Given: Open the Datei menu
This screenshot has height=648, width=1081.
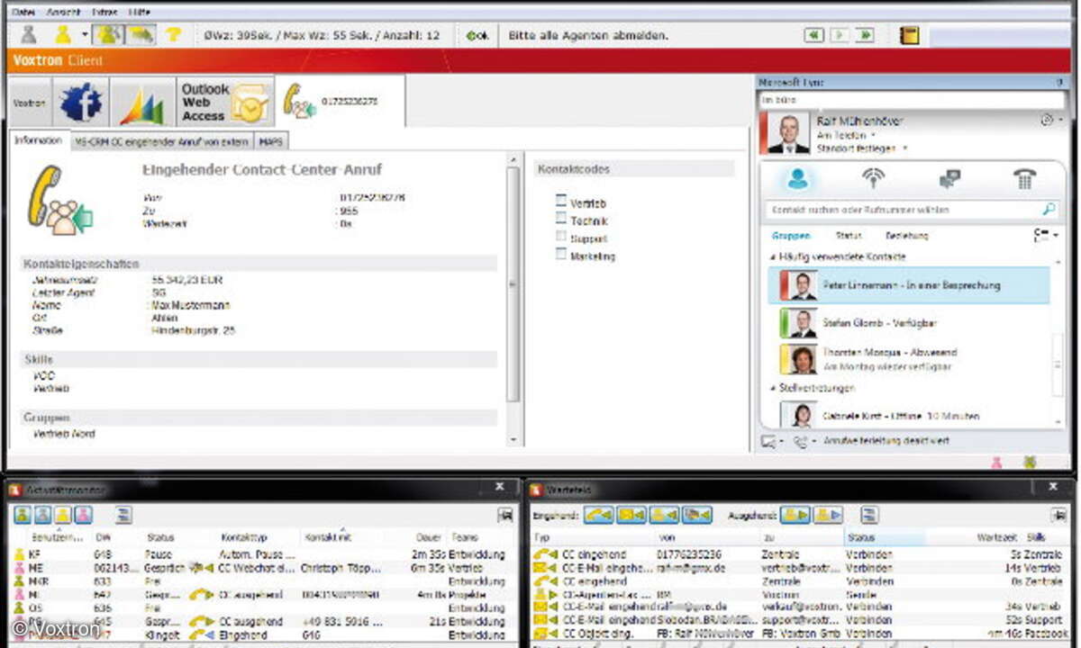Looking at the screenshot, I should point(23,12).
